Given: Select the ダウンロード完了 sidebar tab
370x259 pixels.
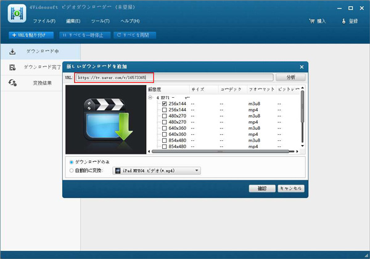Looking at the screenshot, I should 31,67.
